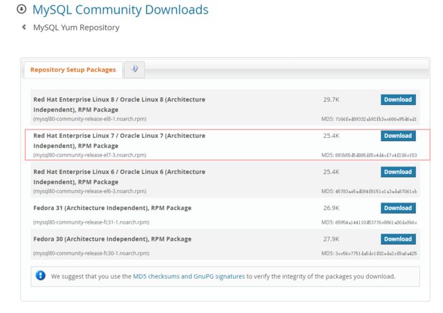Viewport: 443px width, 313px height.
Task: Click the Fedora 30 package title
Action: click(112, 239)
